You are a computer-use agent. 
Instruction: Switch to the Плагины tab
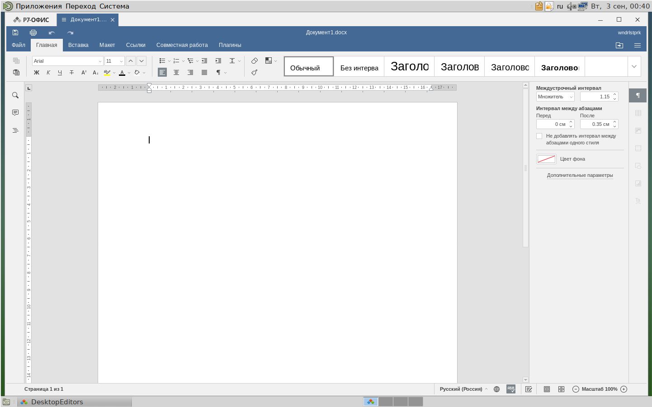(230, 45)
